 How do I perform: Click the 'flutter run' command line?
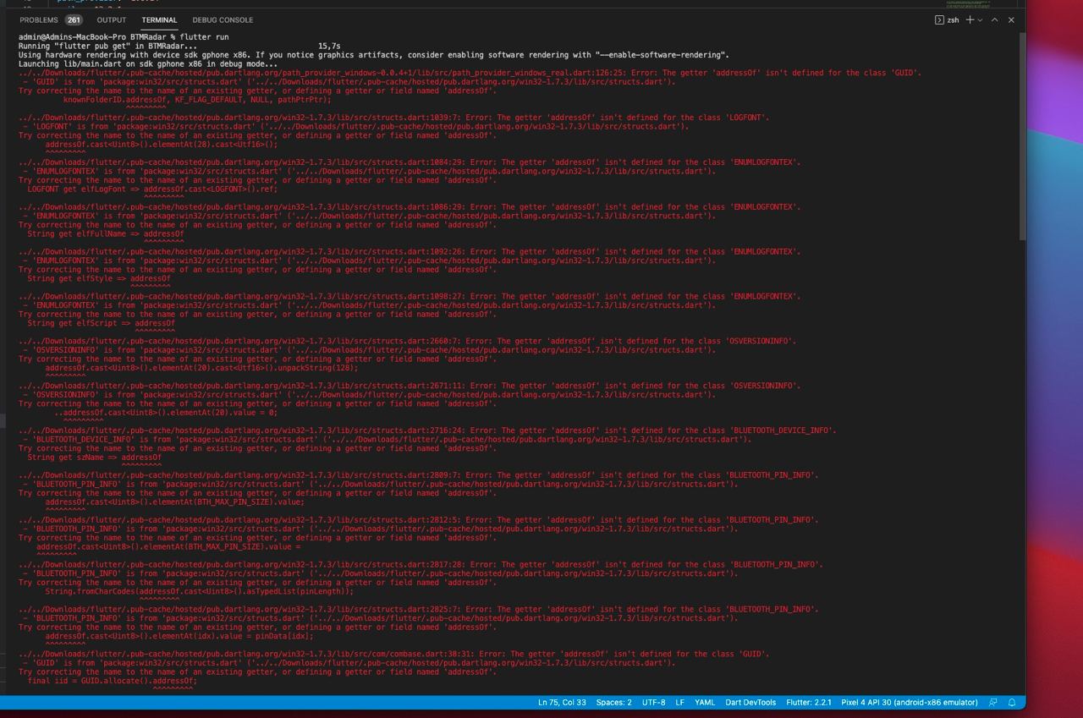coord(124,37)
